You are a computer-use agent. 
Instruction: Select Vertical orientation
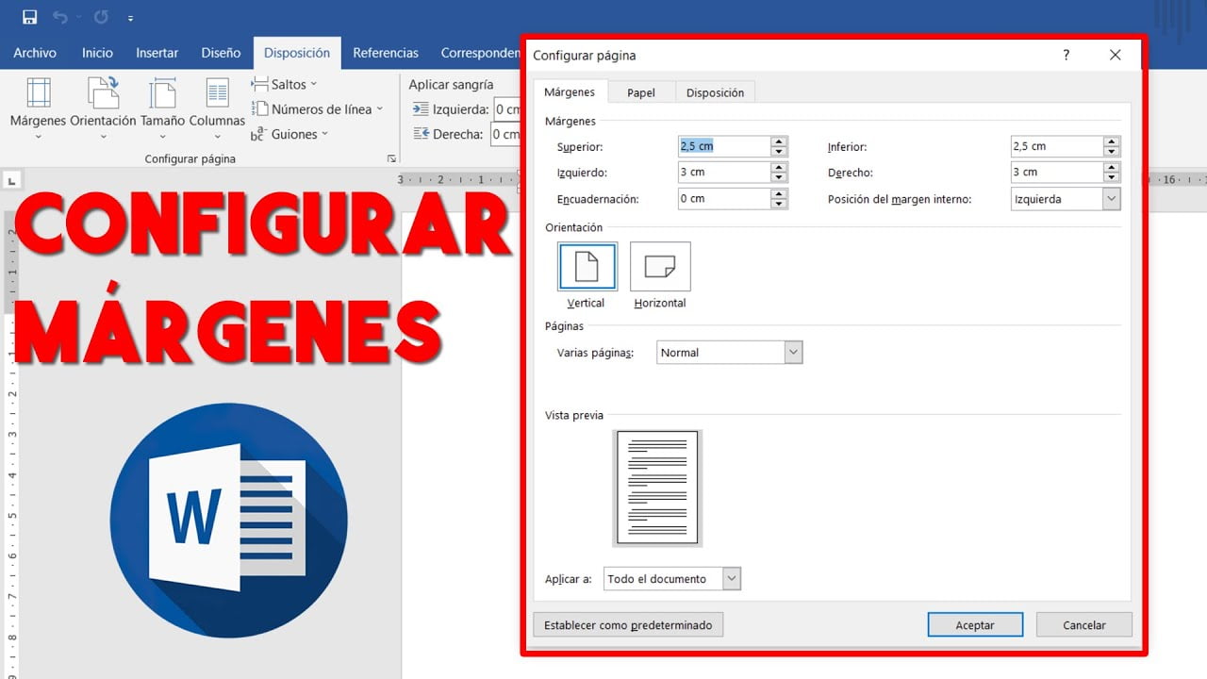(587, 266)
